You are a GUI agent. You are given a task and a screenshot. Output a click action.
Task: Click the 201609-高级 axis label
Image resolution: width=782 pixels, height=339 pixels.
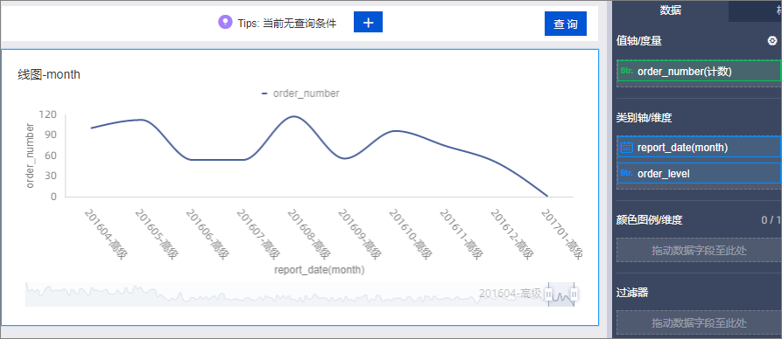pos(359,234)
